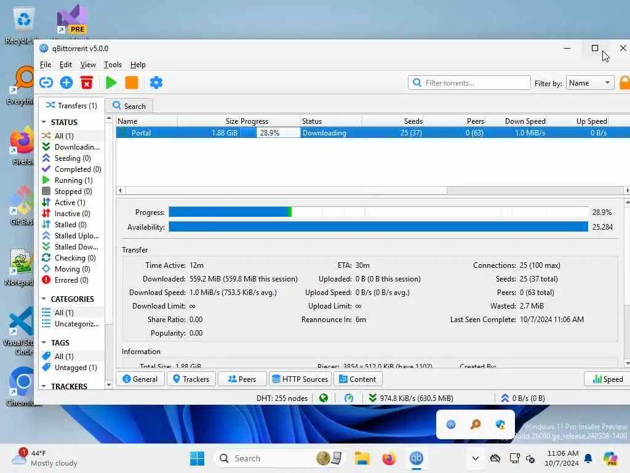Select All (1) under STATUS
Image resolution: width=630 pixels, height=473 pixels.
coord(71,136)
